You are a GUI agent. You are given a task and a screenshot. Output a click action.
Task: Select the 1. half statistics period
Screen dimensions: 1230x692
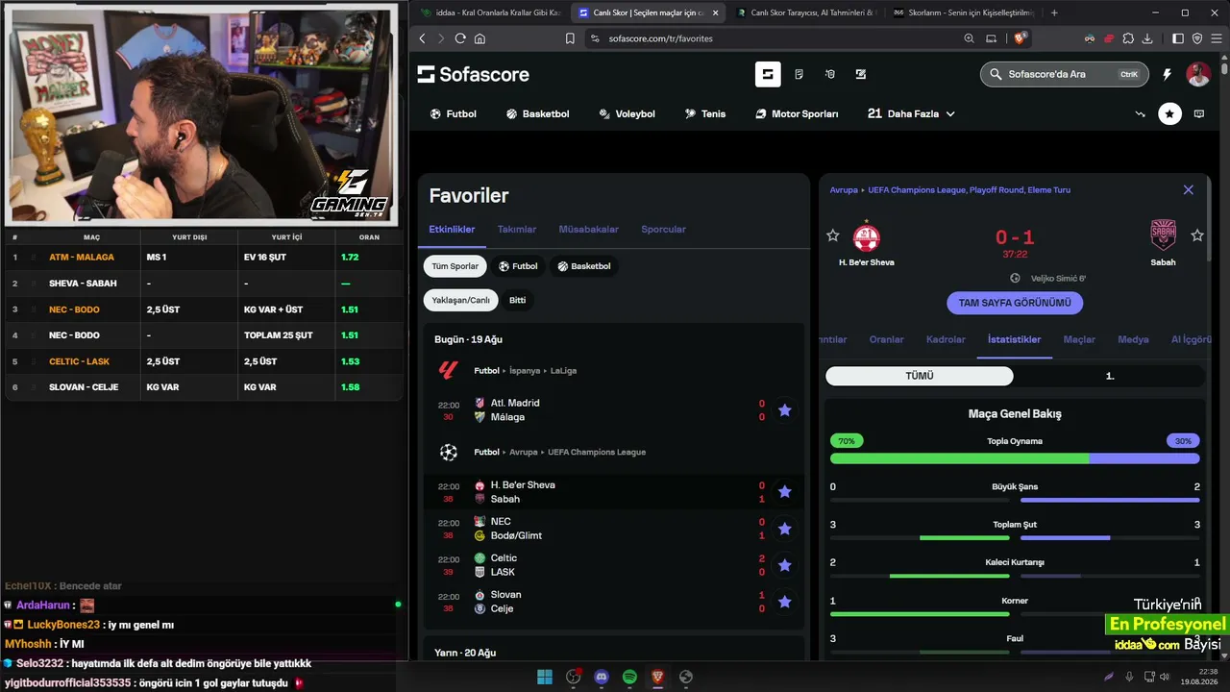pyautogui.click(x=1110, y=376)
